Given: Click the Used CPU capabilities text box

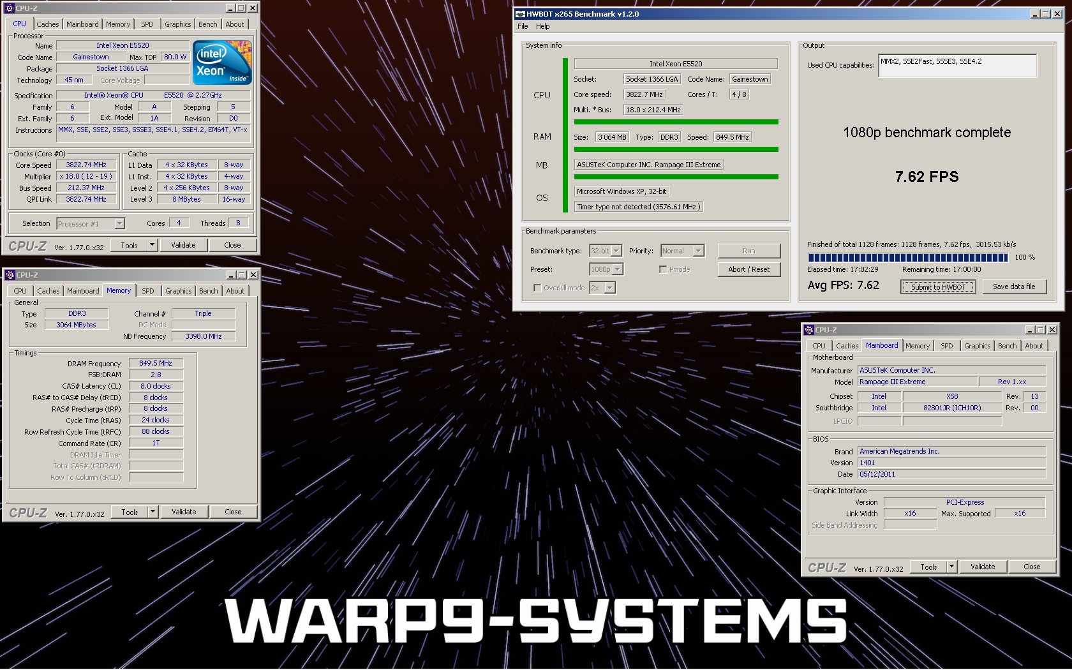Looking at the screenshot, I should (x=957, y=66).
